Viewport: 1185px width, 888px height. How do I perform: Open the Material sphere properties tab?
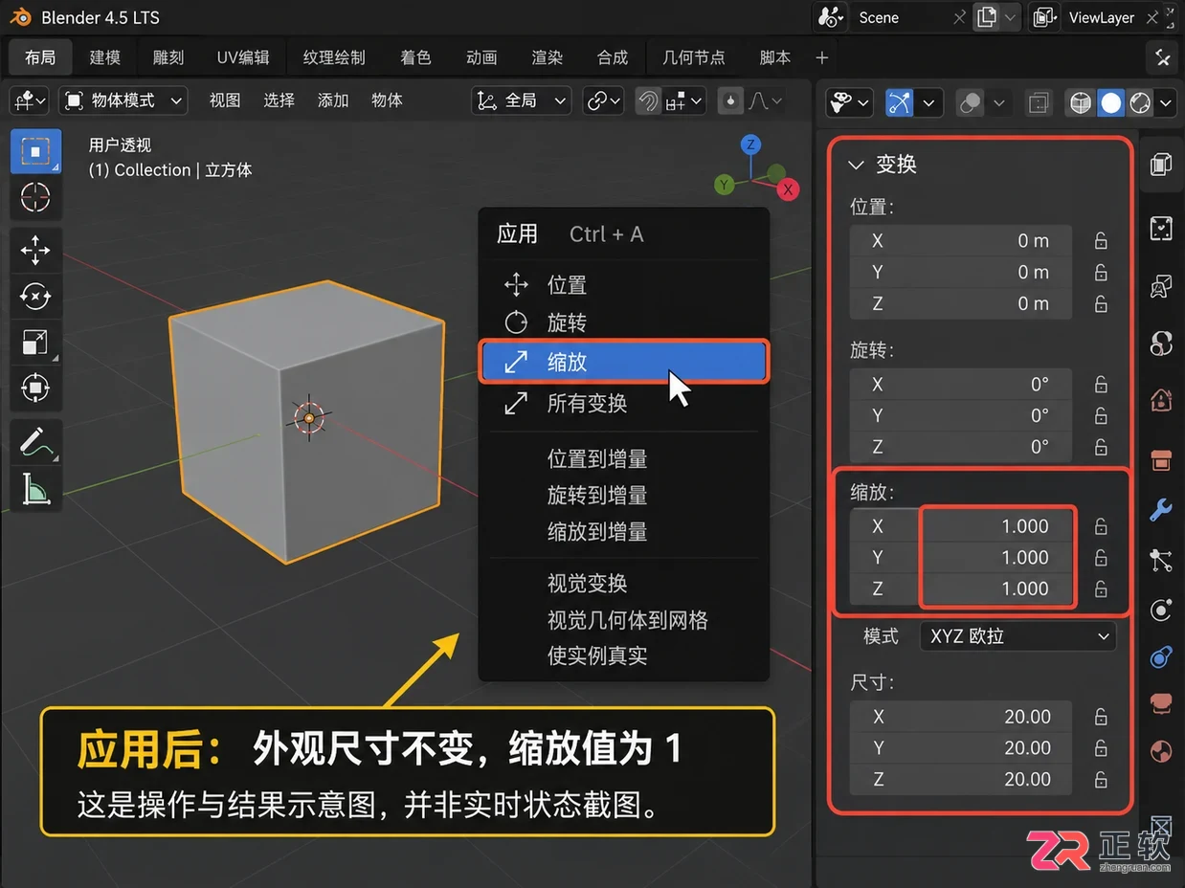coord(1161,751)
